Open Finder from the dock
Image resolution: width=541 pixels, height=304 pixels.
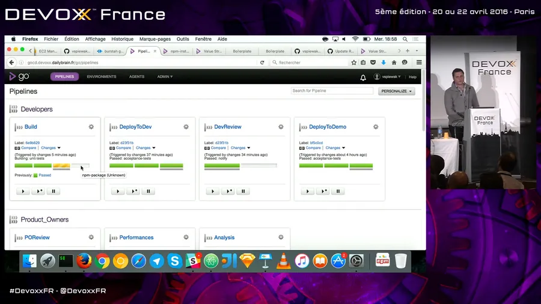[29, 261]
